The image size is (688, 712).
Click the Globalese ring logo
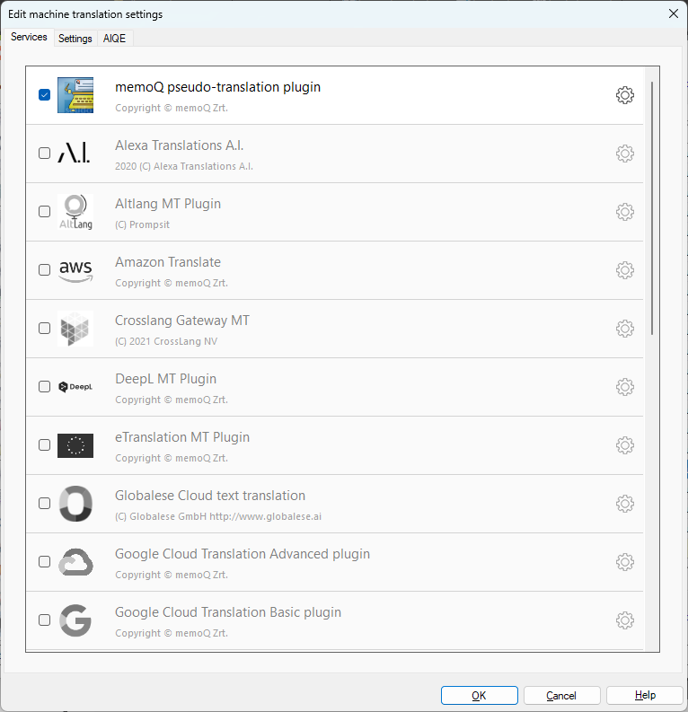click(75, 504)
